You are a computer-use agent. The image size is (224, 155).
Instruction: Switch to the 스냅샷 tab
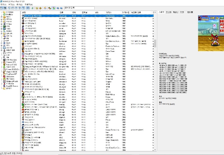[x=162, y=12]
